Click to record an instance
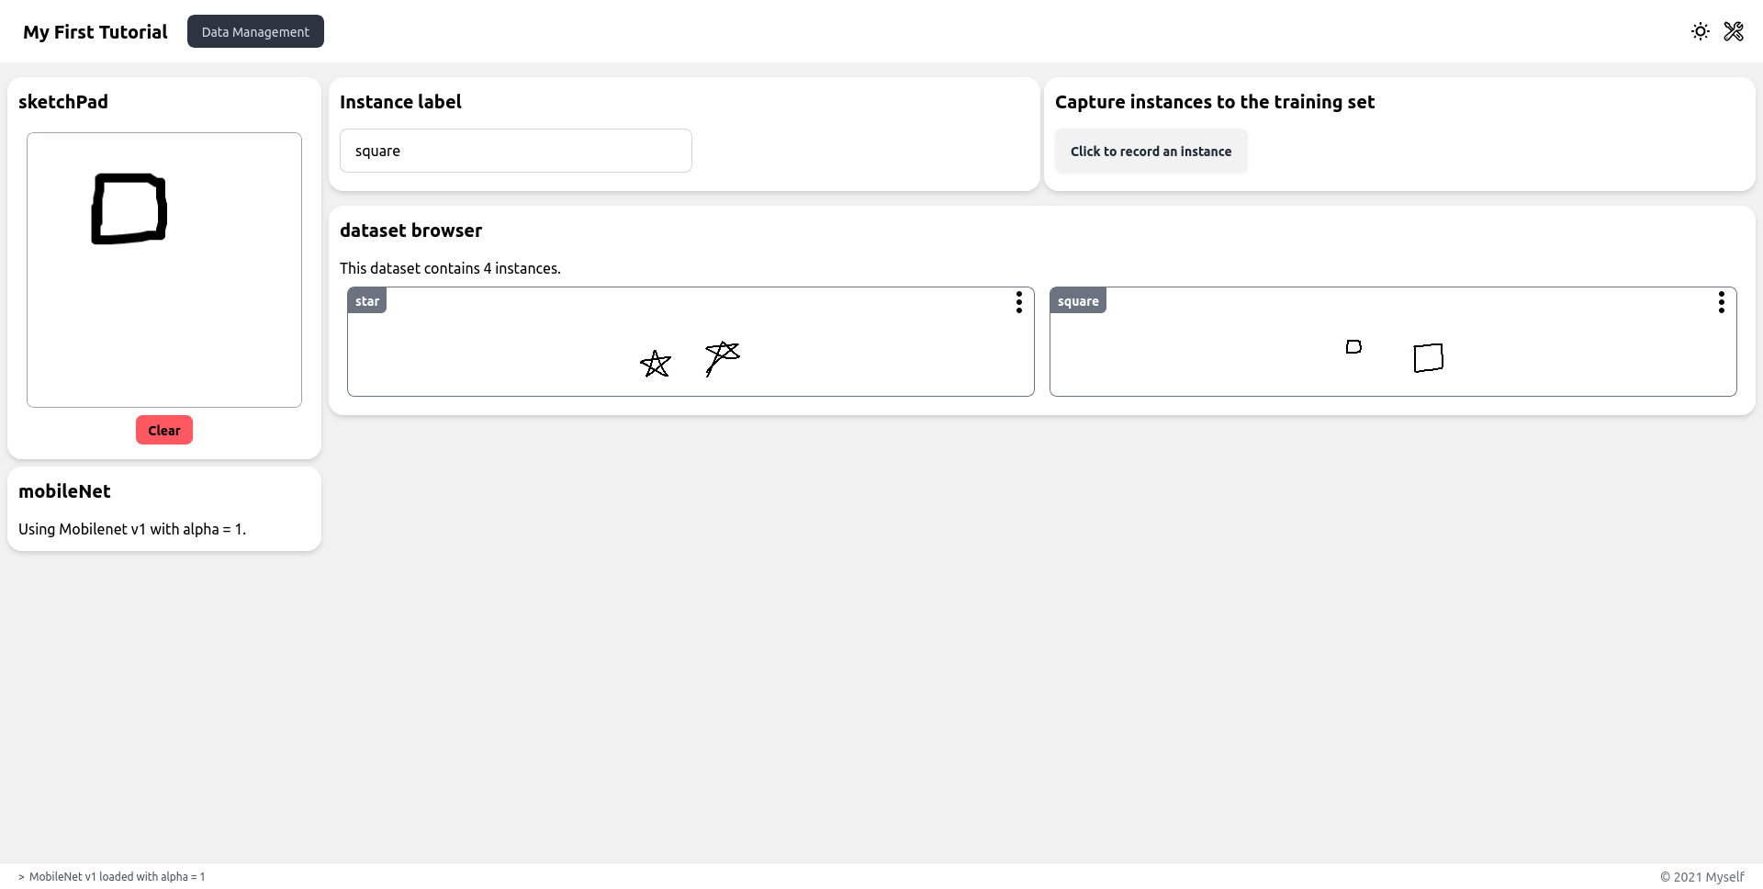The image size is (1763, 889). pos(1151,151)
